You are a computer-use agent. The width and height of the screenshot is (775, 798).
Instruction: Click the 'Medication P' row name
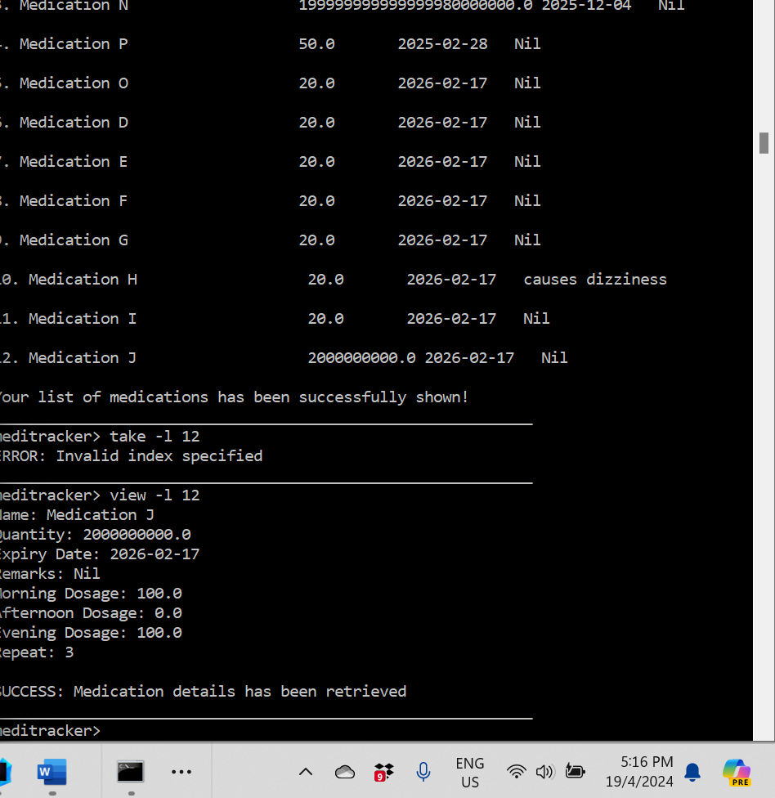tap(74, 44)
